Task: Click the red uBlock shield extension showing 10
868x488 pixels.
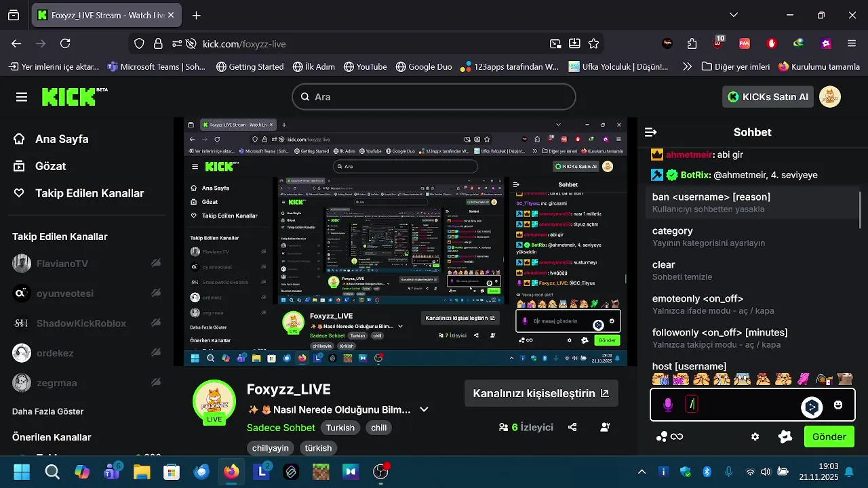Action: [718, 43]
